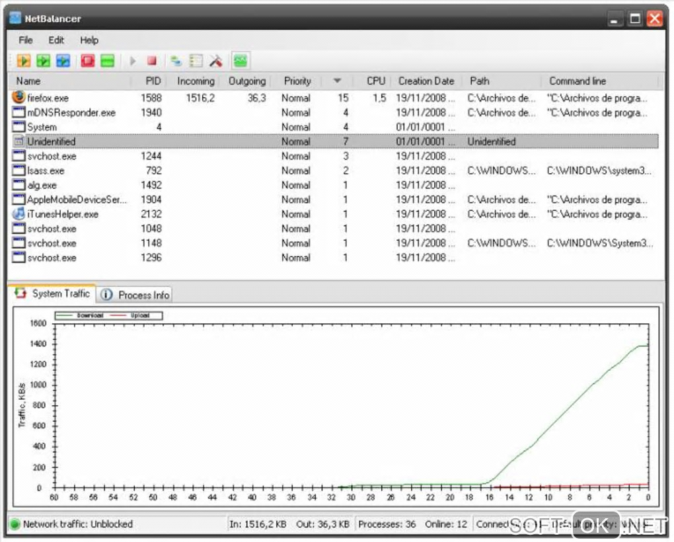The image size is (674, 542).
Task: Click the alg.exe window icon
Action: pos(19,185)
